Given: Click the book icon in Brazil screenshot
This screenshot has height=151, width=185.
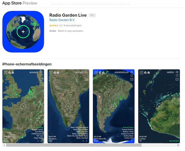Looking at the screenshot, I should click(x=132, y=79).
